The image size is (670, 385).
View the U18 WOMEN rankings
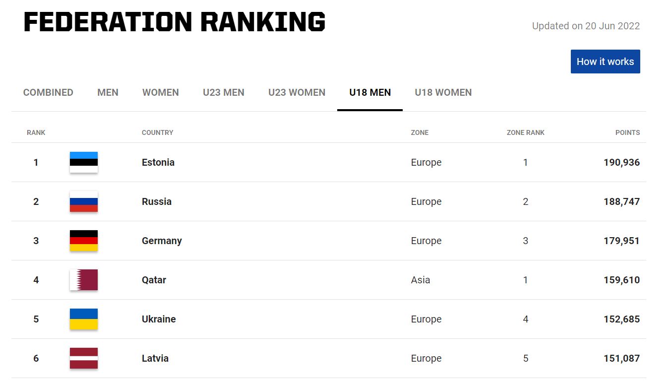[x=443, y=92]
